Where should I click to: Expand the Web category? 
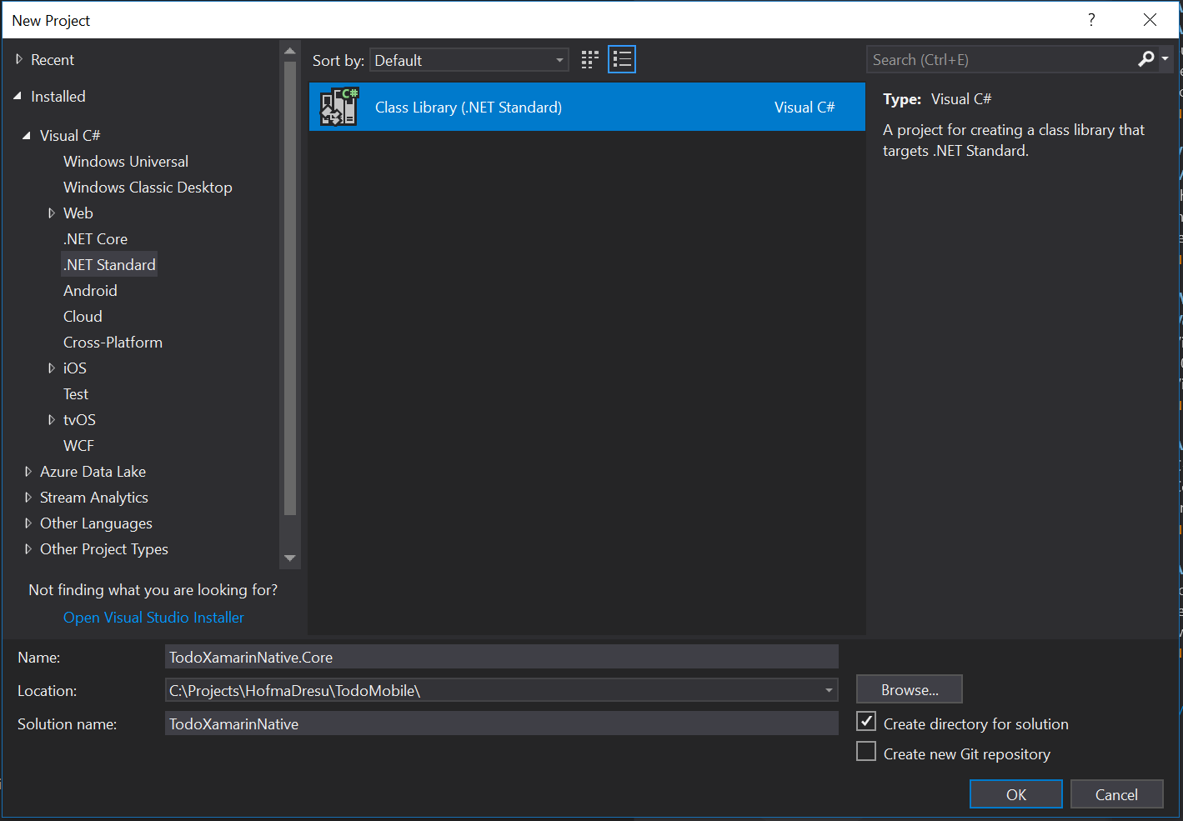click(x=52, y=213)
